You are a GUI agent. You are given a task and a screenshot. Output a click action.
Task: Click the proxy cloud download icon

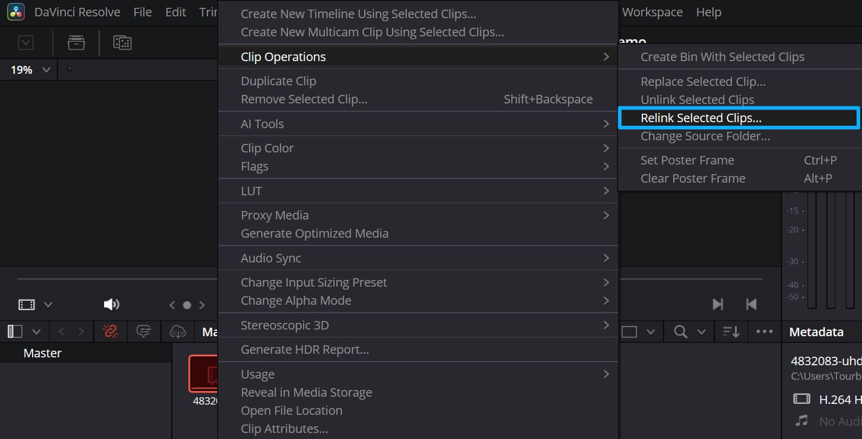(177, 331)
